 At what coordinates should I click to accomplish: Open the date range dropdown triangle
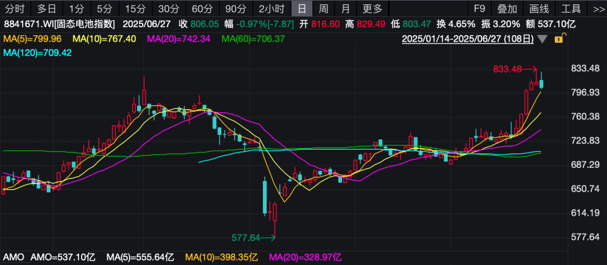click(543, 39)
